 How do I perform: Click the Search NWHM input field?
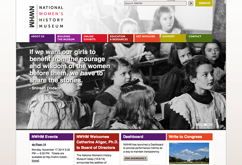pyautogui.click(x=155, y=3)
